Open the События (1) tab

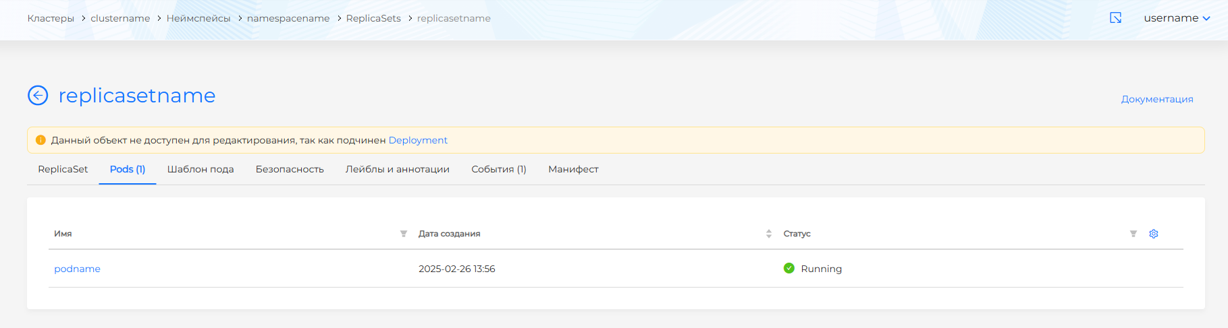click(x=498, y=169)
